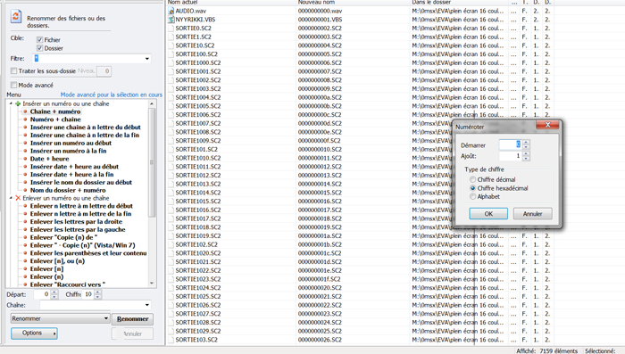Select Enlever les lettres par la droite
Viewport: 625px width, 354px height.
(76, 222)
